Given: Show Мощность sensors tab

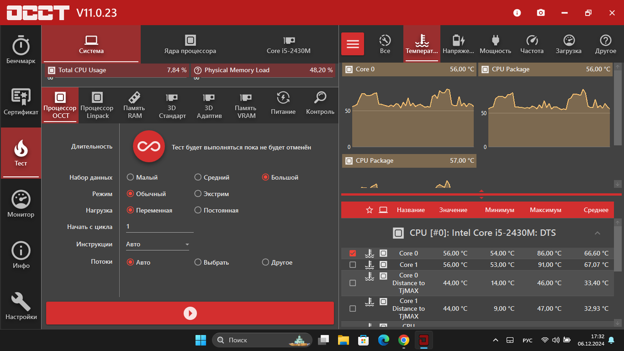Looking at the screenshot, I should (x=496, y=44).
